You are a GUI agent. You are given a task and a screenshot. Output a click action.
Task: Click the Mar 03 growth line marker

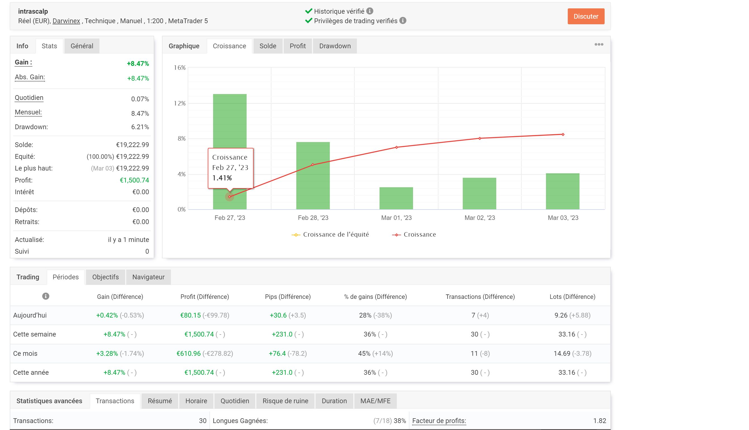563,135
